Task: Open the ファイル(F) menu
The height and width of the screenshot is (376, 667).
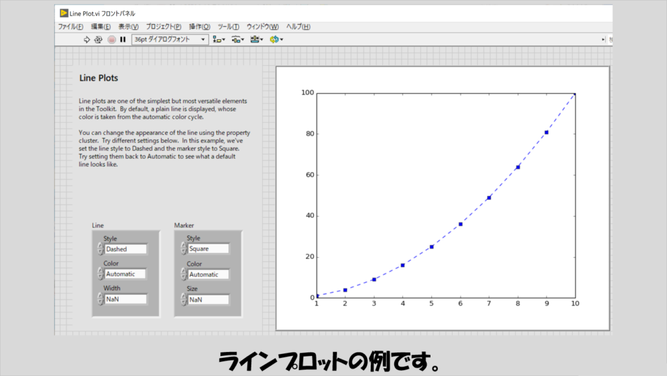Action: 70,27
